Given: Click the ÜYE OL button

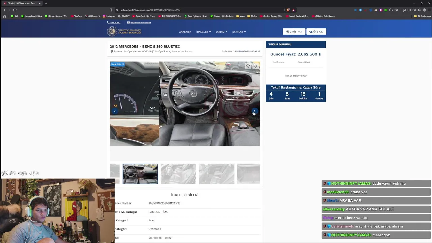Looking at the screenshot, I should [x=316, y=32].
